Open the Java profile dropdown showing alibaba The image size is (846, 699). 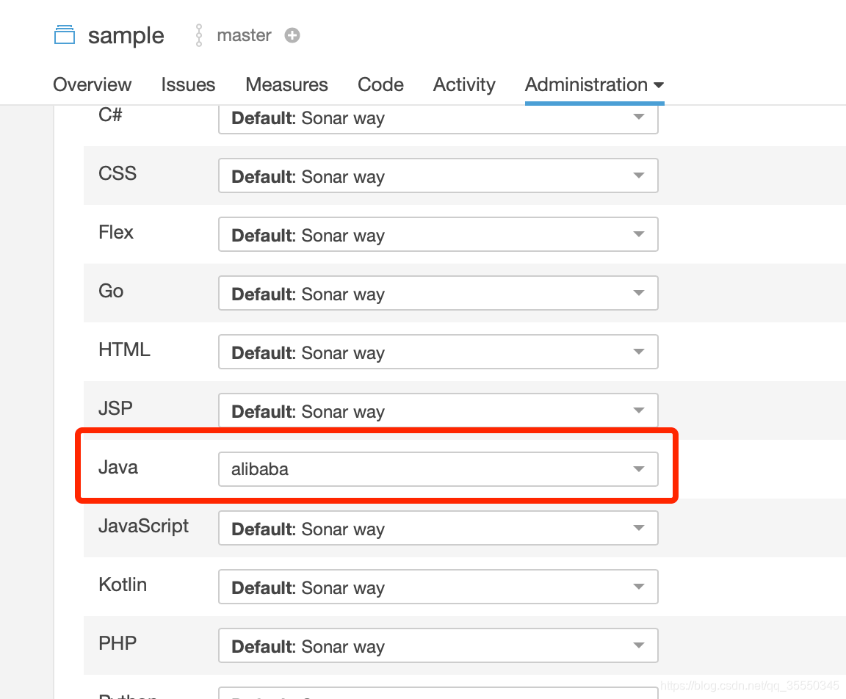438,469
